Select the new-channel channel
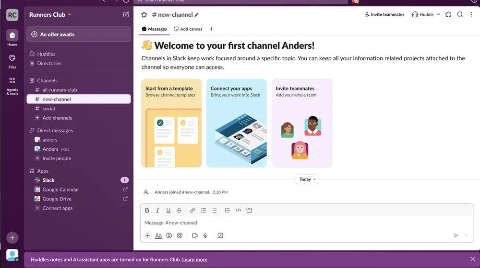480x268 pixels. tap(79, 99)
